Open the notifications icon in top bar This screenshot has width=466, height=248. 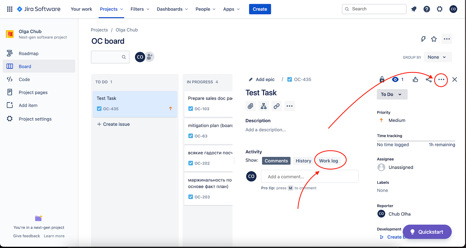[x=414, y=9]
